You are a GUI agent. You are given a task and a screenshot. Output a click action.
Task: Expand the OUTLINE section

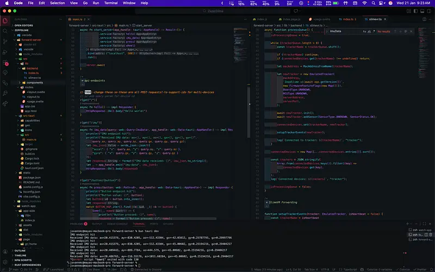20,251
